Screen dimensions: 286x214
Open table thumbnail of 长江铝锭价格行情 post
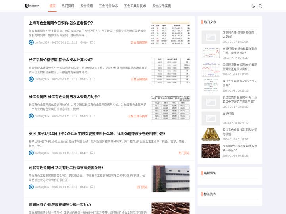[x=170, y=71]
